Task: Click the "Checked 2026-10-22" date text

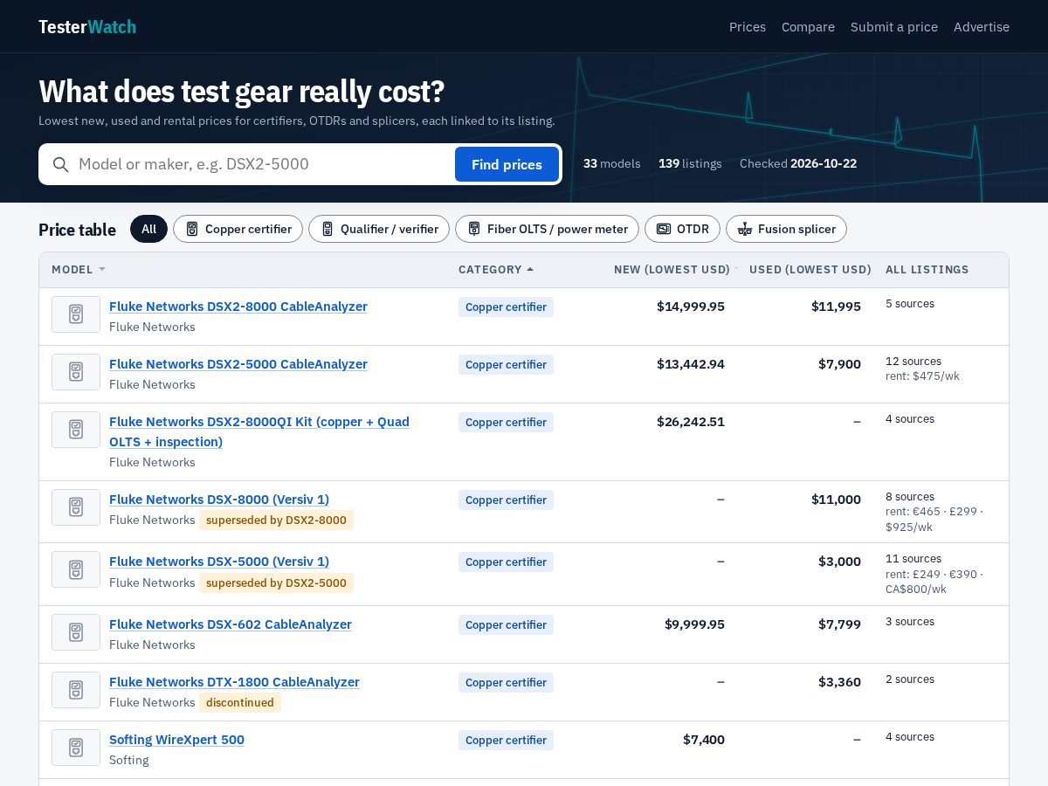Action: pyautogui.click(x=798, y=163)
